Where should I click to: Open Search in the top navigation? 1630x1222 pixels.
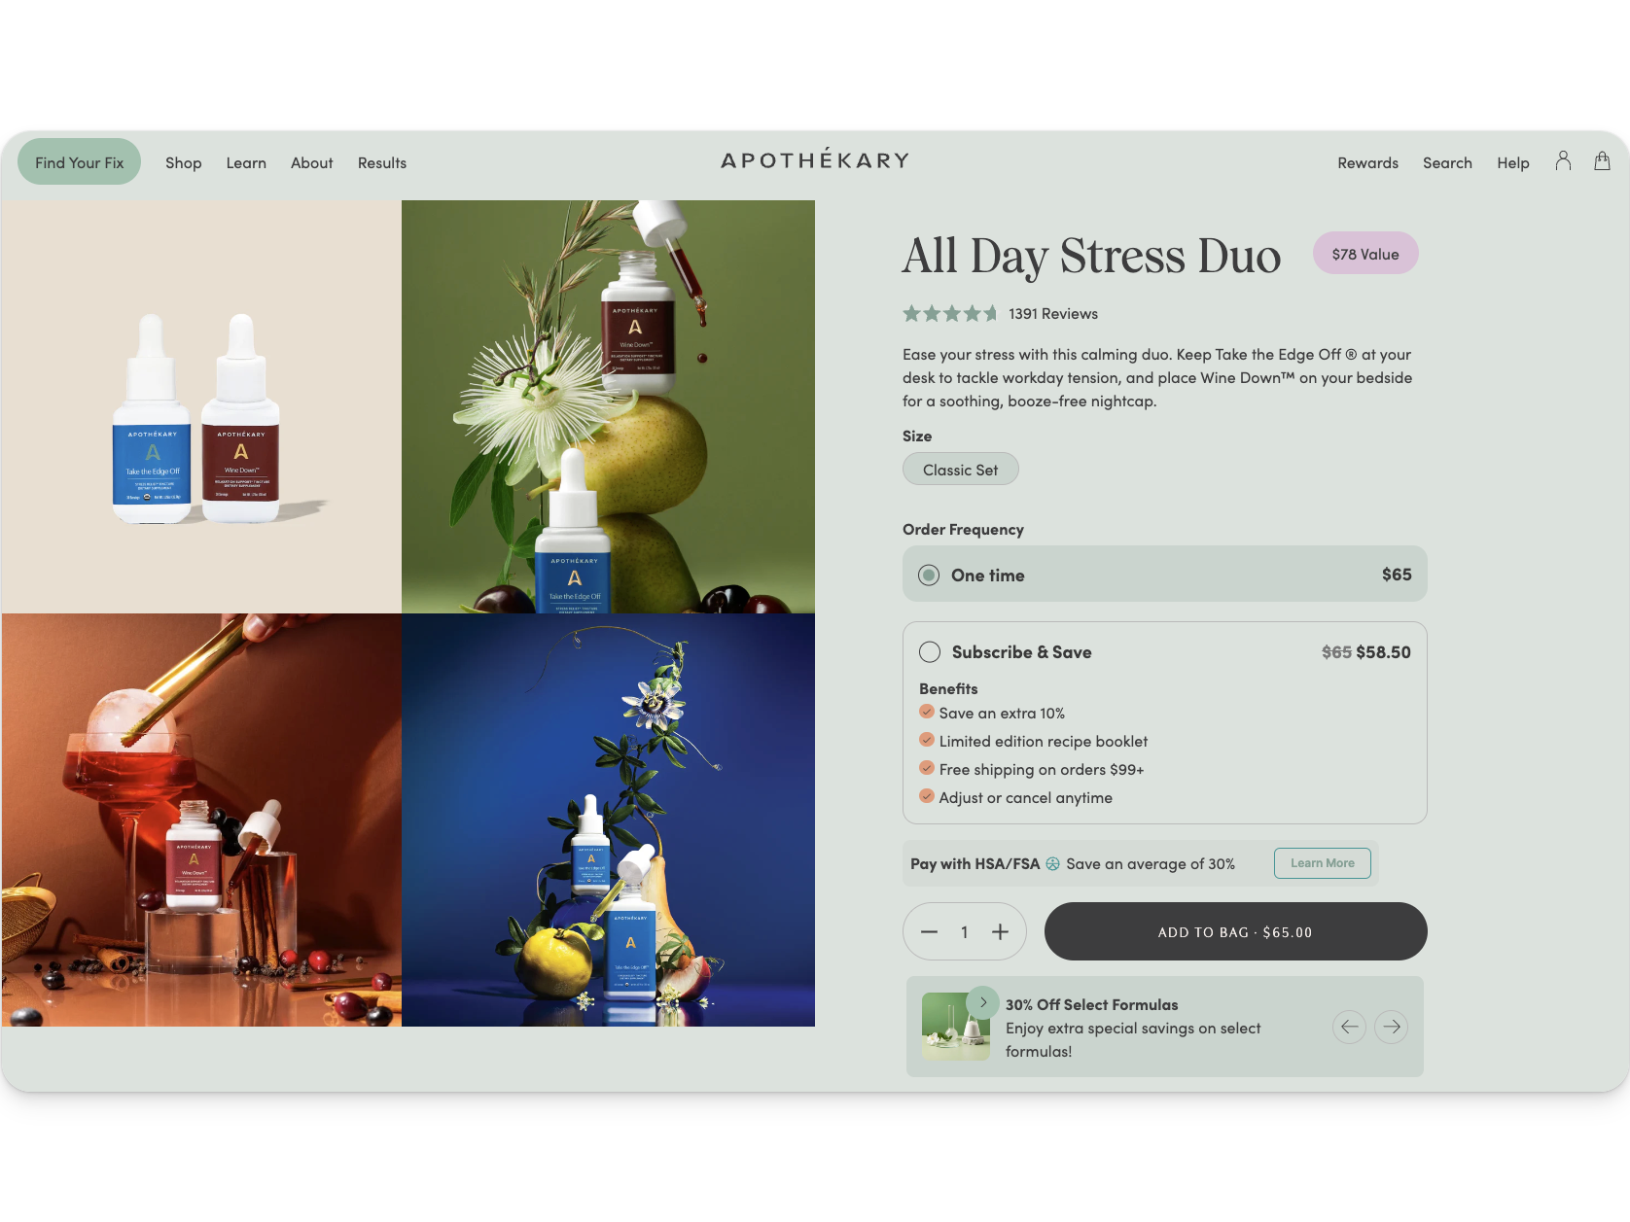coord(1447,162)
